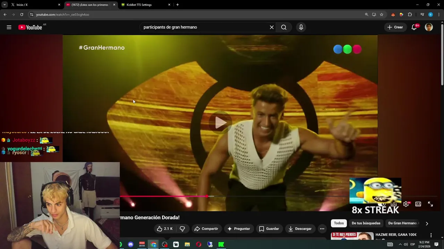Go back in browser history
The height and width of the screenshot is (249, 444).
point(5,15)
